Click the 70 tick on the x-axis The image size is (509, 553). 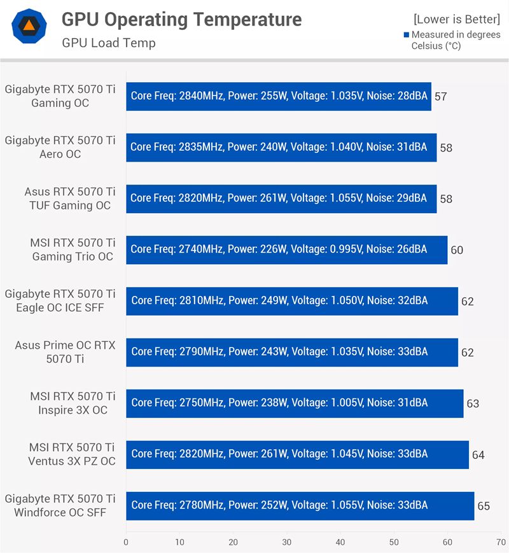click(501, 542)
